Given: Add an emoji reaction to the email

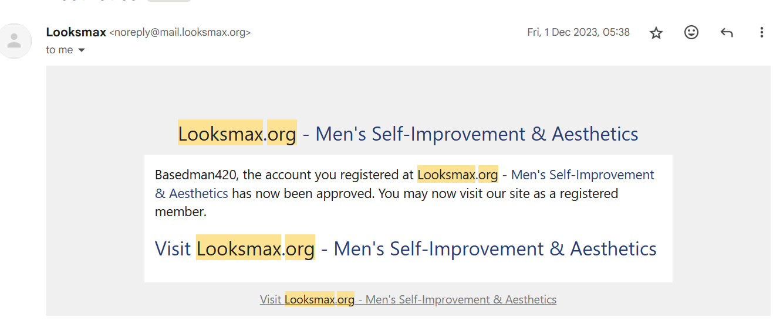Looking at the screenshot, I should 691,33.
